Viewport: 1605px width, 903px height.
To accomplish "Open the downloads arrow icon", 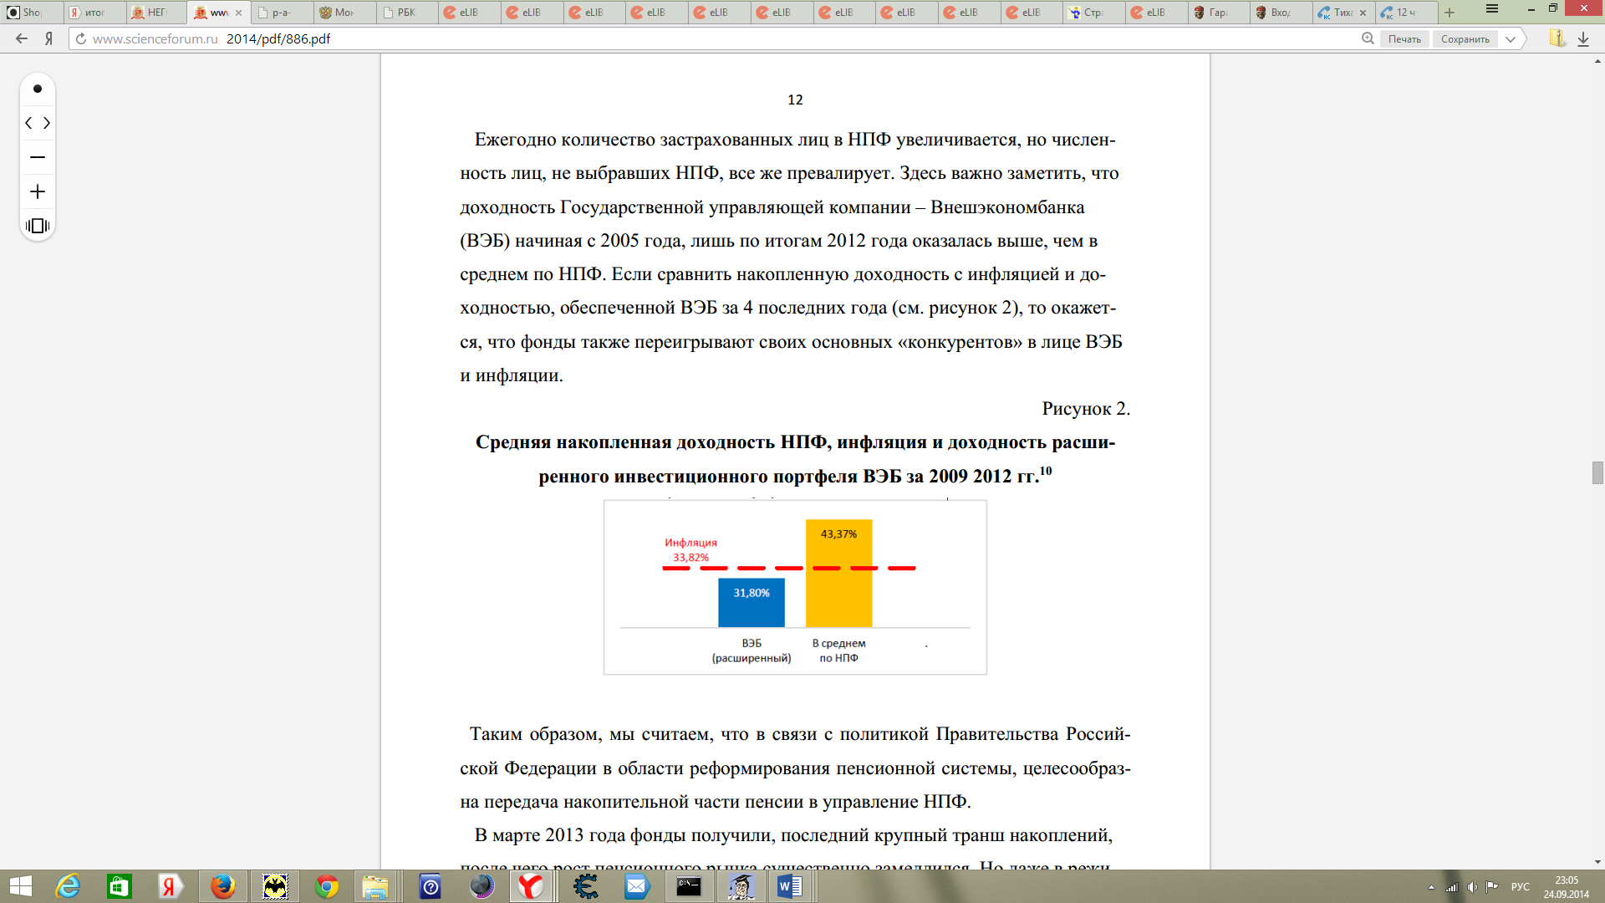I will pyautogui.click(x=1583, y=38).
